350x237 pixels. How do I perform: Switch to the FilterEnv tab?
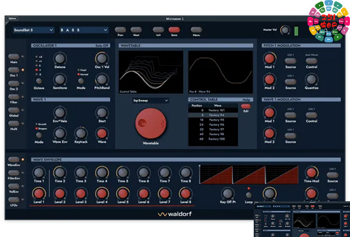[x=14, y=173]
